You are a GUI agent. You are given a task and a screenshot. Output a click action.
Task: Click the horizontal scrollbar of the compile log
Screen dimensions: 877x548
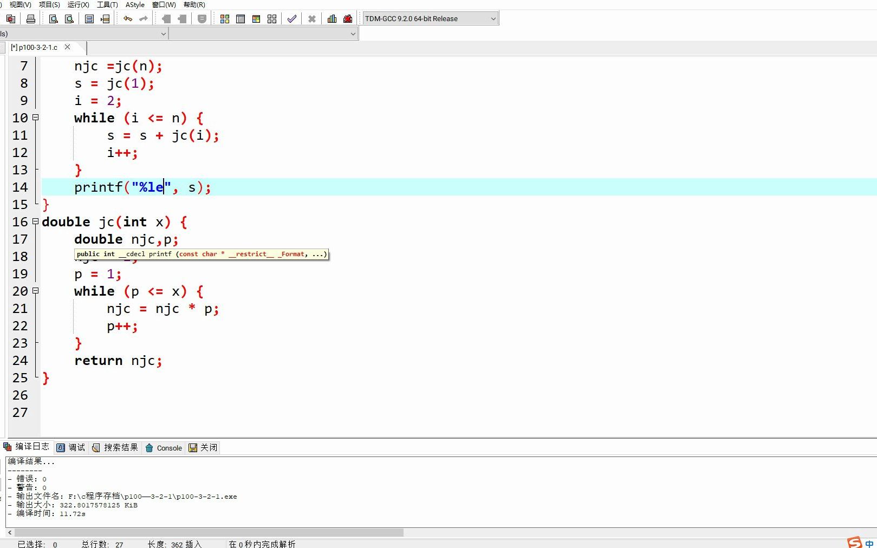(208, 532)
